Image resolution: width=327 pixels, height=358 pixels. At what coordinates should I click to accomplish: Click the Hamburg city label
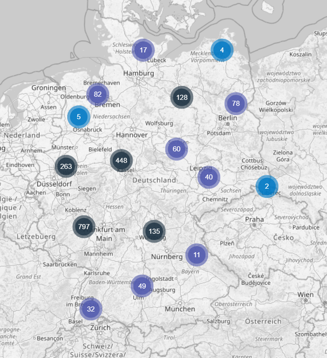tap(139, 73)
